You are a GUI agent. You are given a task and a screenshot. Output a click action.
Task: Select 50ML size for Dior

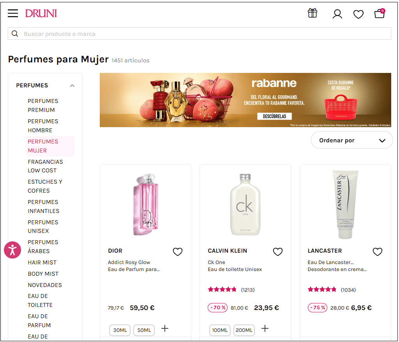tap(144, 330)
